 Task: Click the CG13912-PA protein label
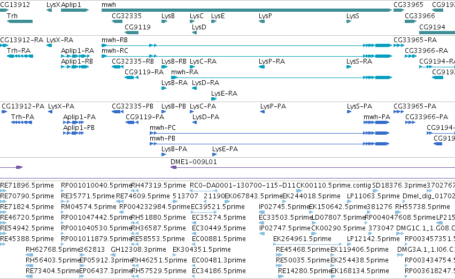[x=23, y=106]
